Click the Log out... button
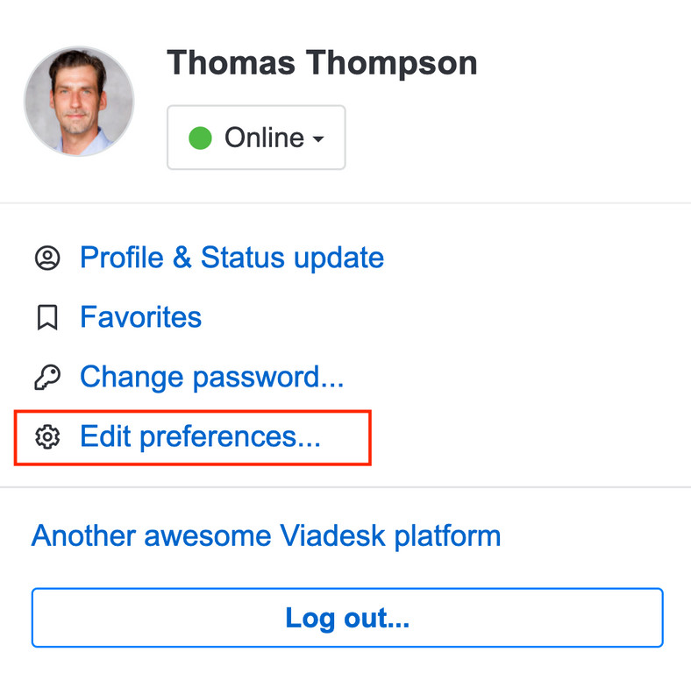The image size is (691, 673). 347,618
